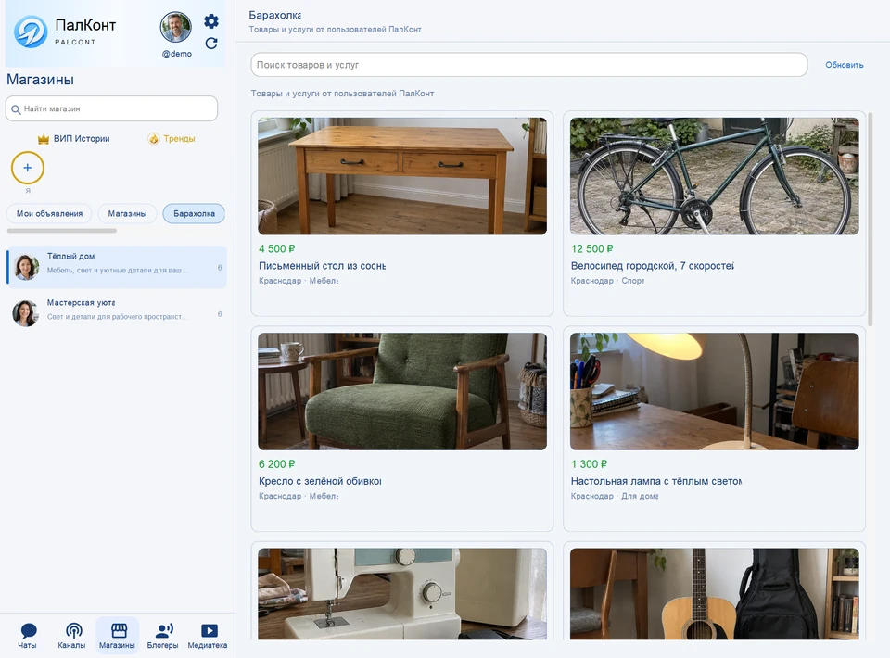The width and height of the screenshot is (890, 658).
Task: Open the city bicycle photo
Action: (714, 176)
